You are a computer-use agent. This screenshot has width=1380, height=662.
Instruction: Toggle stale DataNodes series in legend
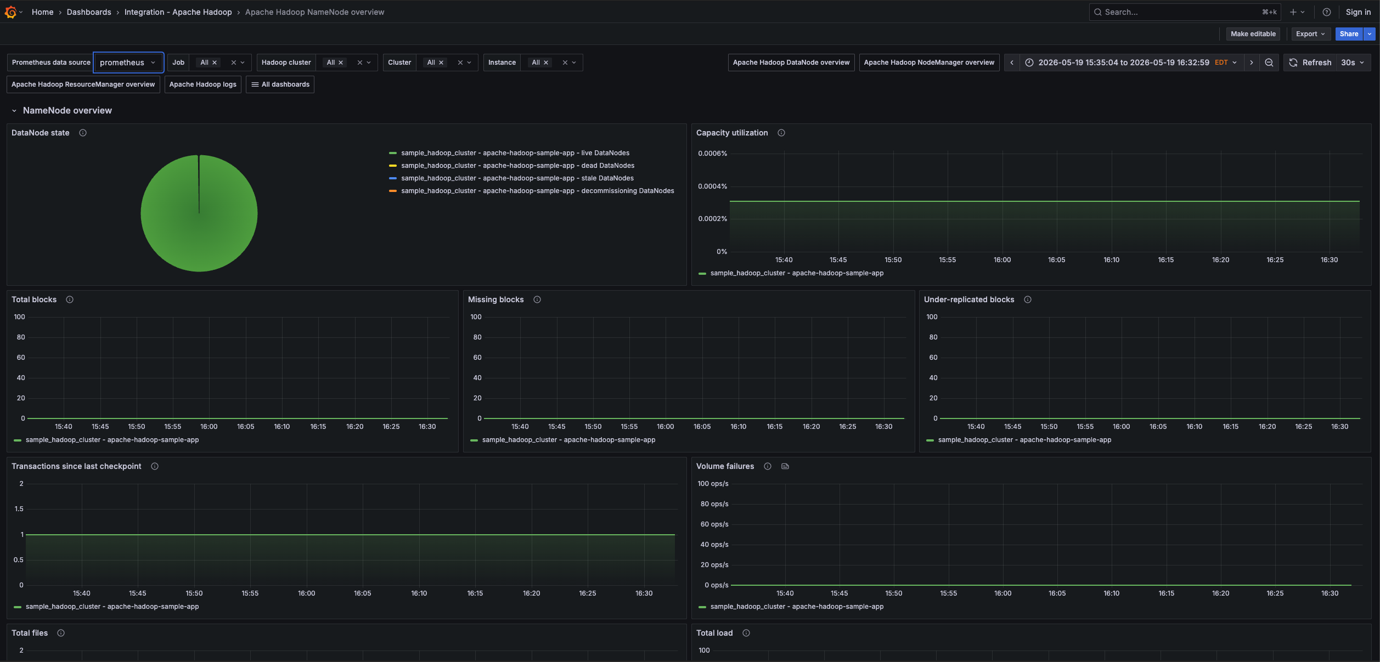point(517,178)
